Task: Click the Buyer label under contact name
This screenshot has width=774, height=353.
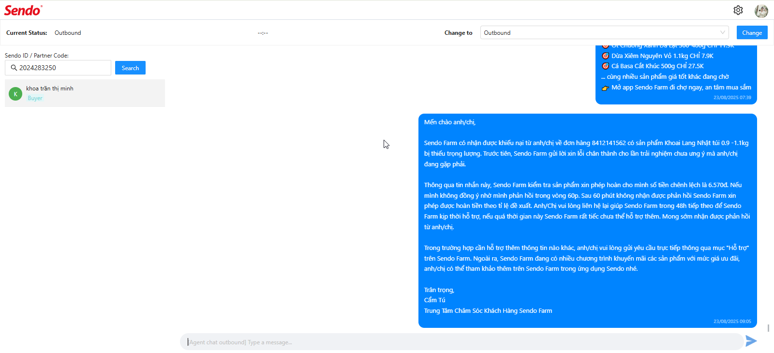Action: click(x=35, y=98)
